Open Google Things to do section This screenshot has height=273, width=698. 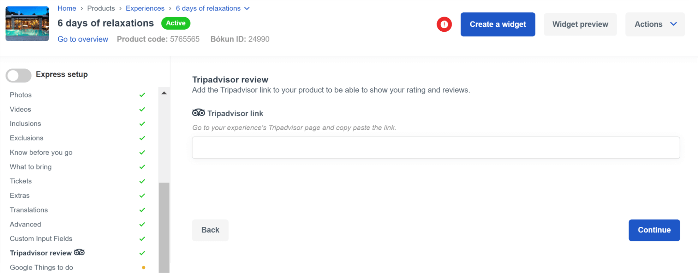pyautogui.click(x=41, y=267)
